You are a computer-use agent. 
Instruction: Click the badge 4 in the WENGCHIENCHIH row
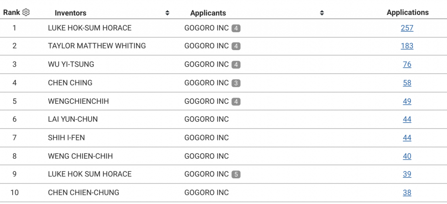click(x=236, y=101)
